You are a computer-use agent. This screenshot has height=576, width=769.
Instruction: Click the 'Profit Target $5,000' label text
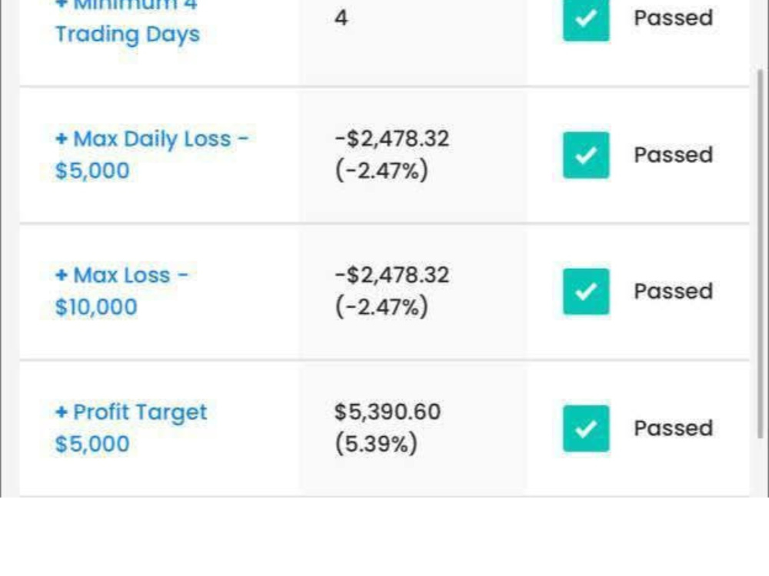click(x=131, y=428)
